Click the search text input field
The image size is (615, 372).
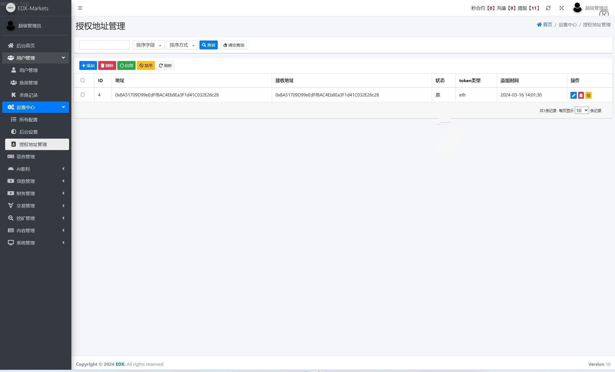(104, 45)
